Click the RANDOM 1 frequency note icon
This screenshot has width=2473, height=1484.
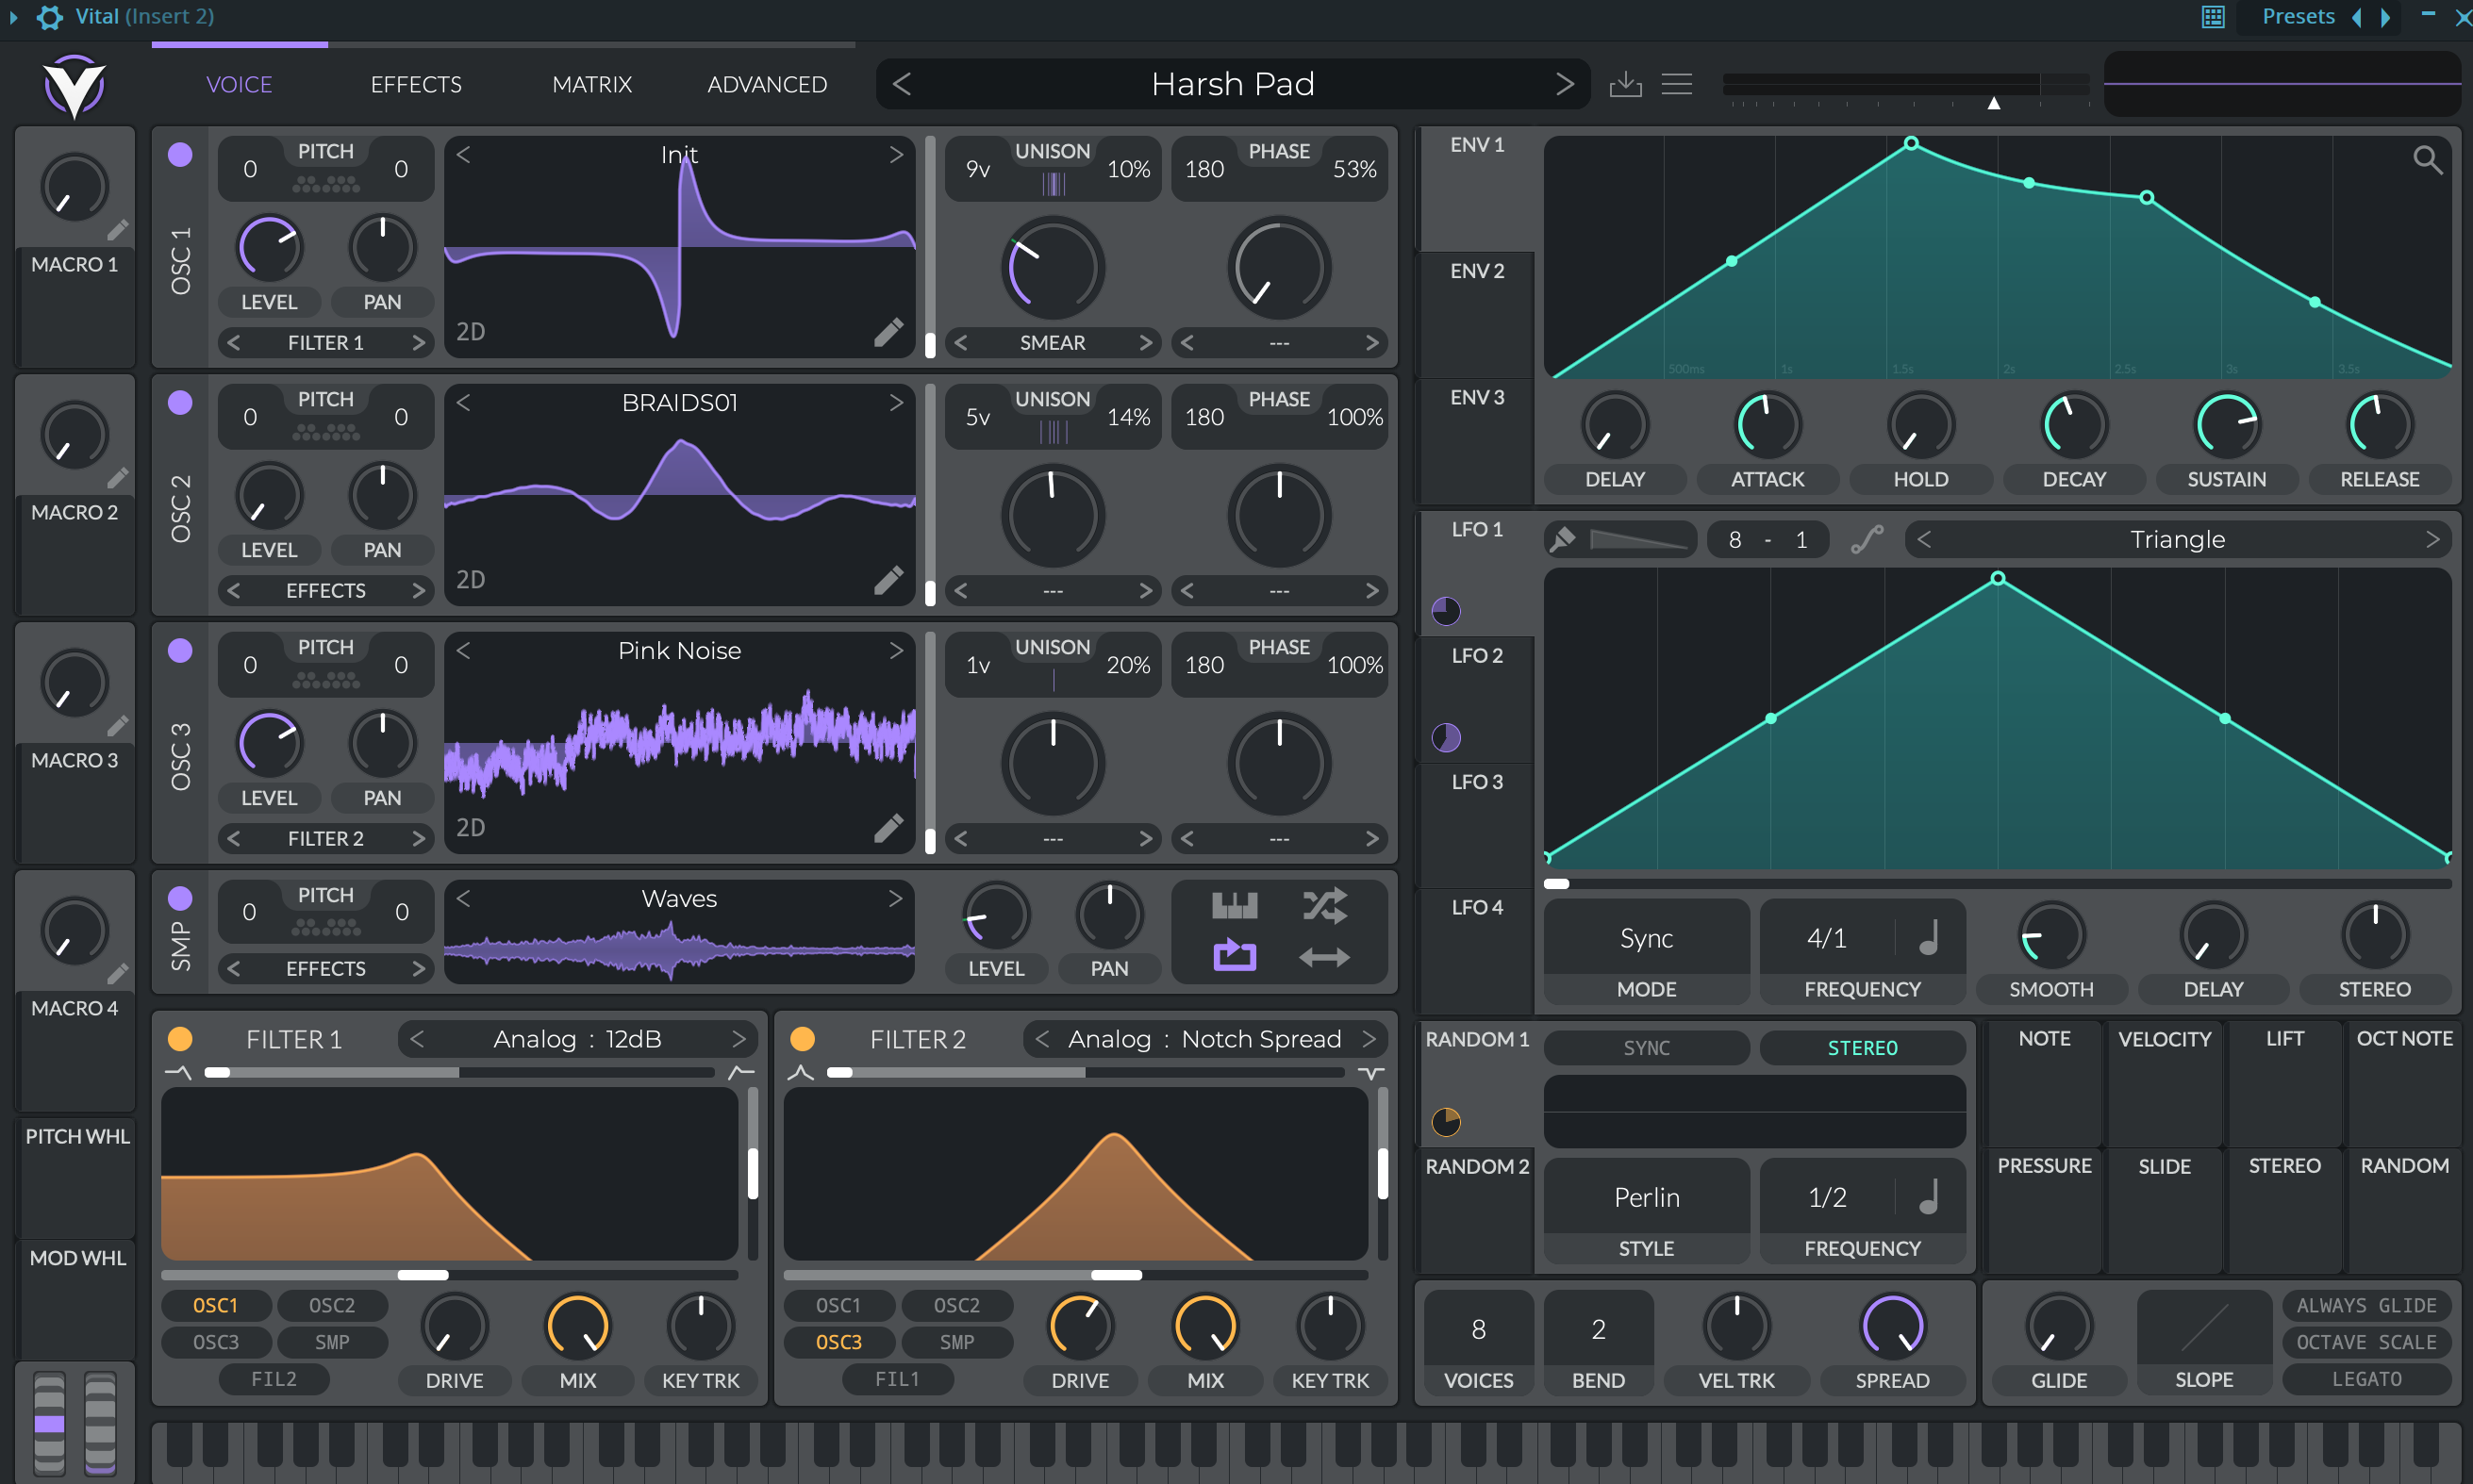pos(1930,1197)
